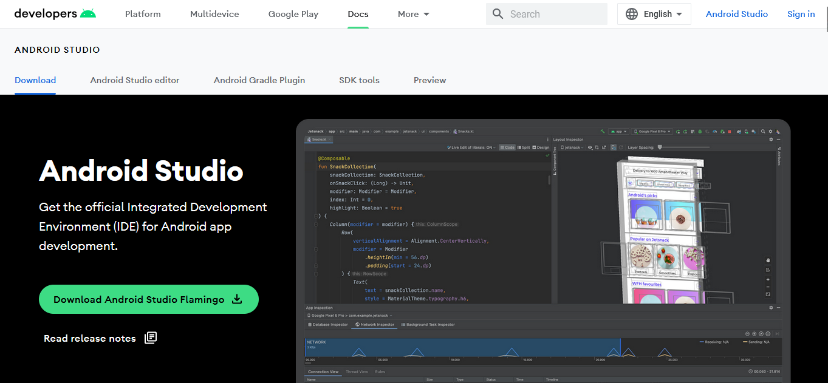Viewport: 828px width, 383px height.
Task: Open the Google Pixel 6 Pro device dropdown
Action: coord(652,131)
